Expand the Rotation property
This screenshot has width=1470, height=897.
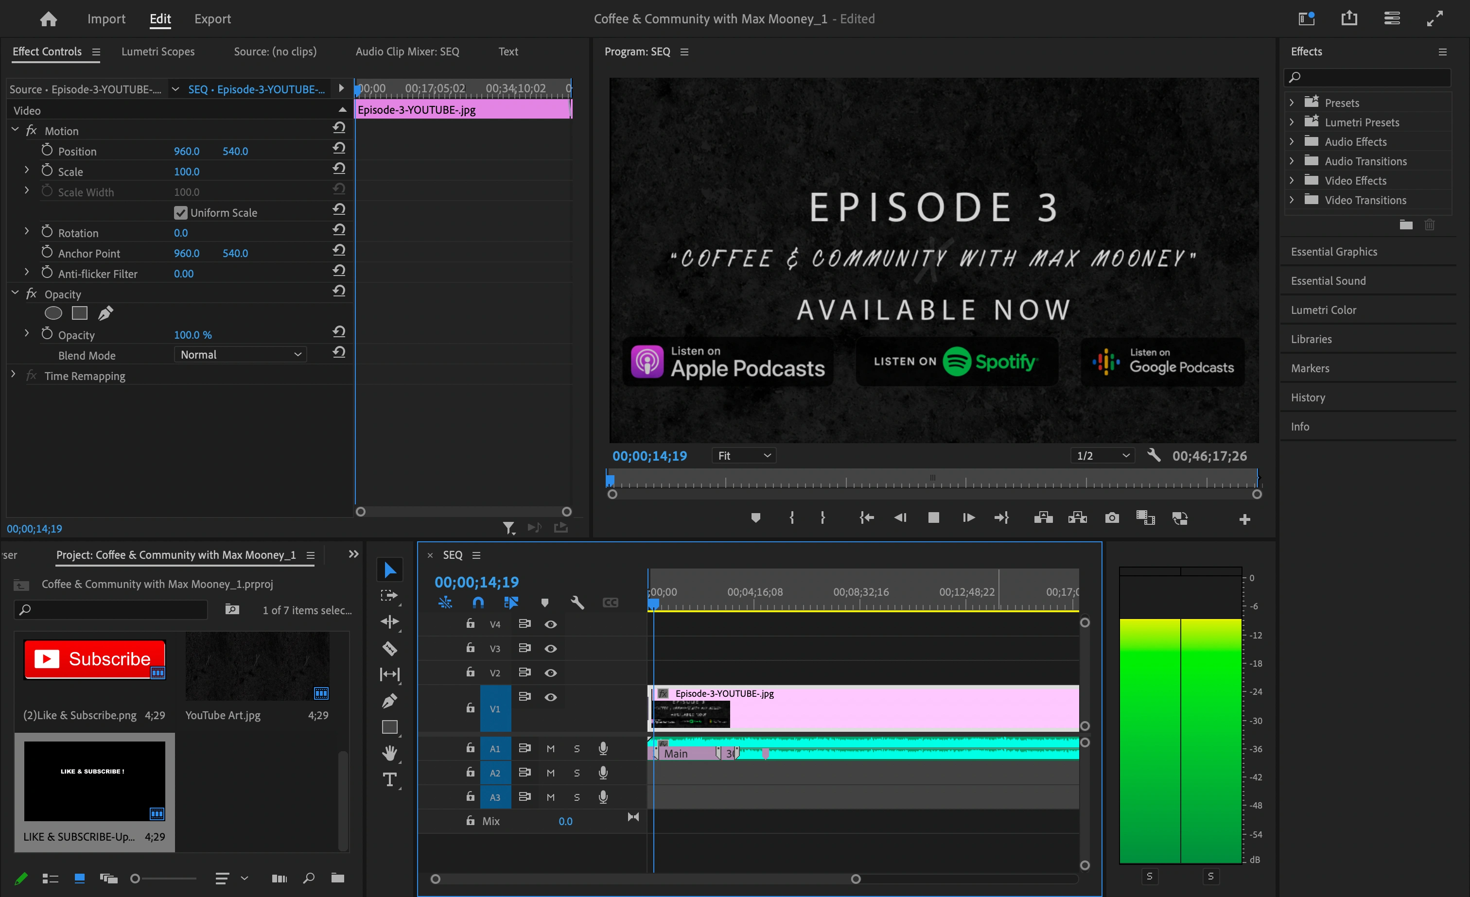[27, 231]
